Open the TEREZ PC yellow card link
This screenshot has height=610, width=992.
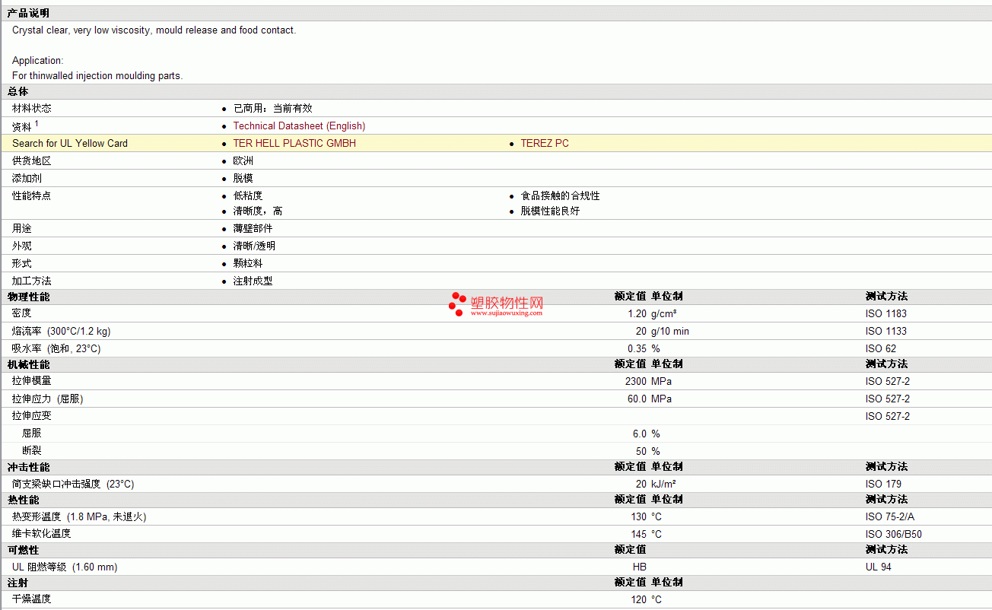coord(545,143)
